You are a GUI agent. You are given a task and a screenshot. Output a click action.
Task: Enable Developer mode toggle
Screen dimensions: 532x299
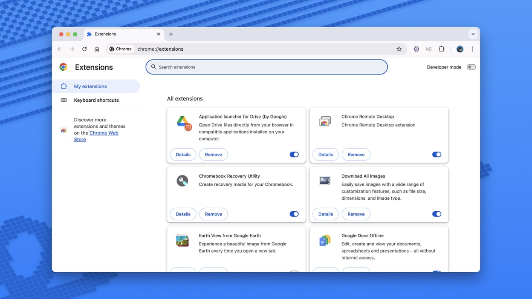tap(471, 67)
